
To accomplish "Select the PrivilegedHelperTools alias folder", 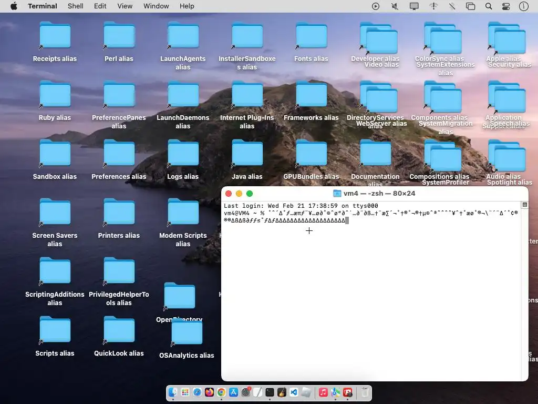I will [119, 271].
